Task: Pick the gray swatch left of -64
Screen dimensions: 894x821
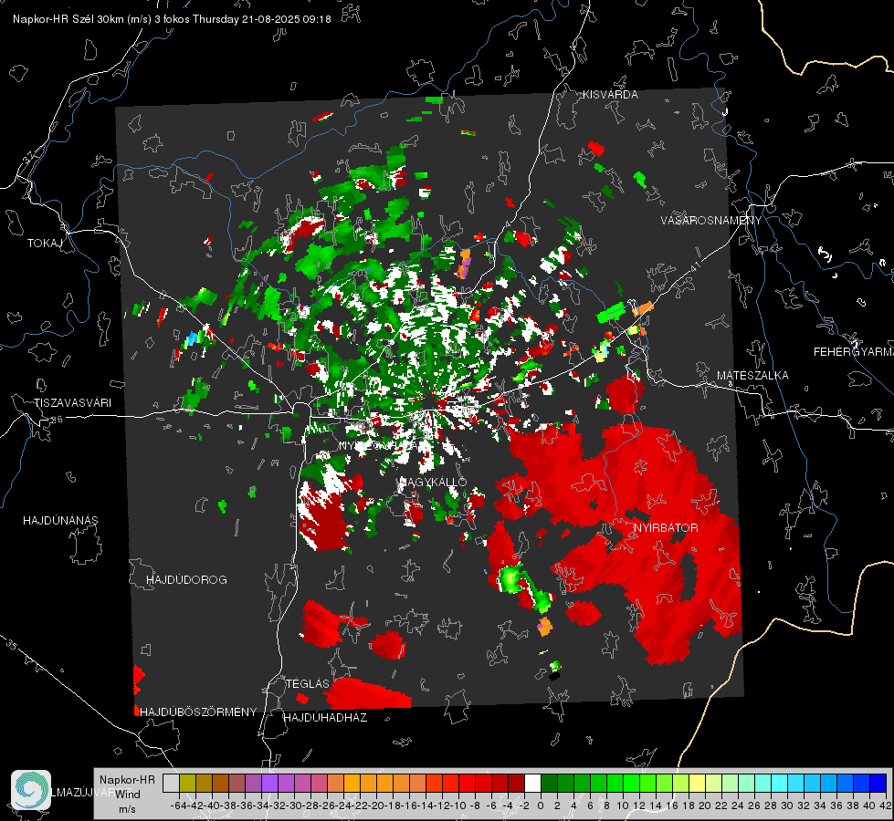Action: click(x=171, y=783)
